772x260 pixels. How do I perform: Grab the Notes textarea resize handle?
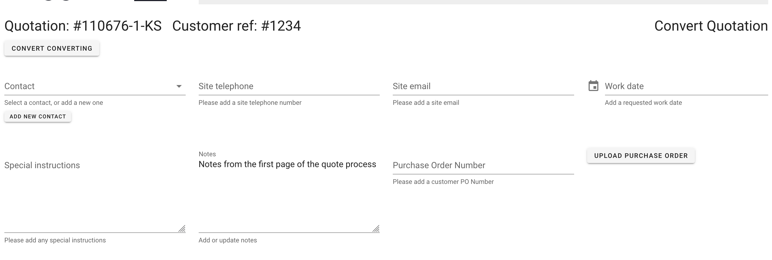[376, 229]
